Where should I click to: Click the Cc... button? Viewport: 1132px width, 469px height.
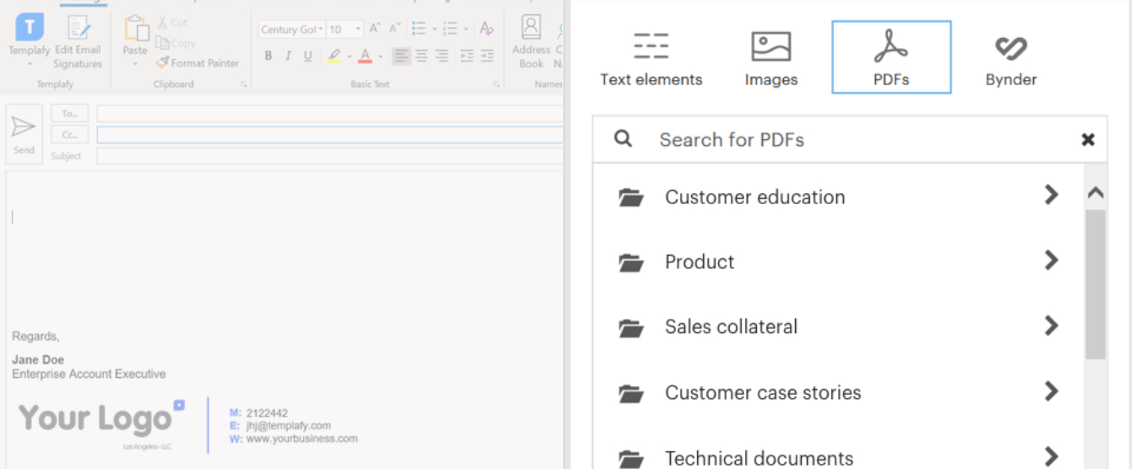point(69,135)
